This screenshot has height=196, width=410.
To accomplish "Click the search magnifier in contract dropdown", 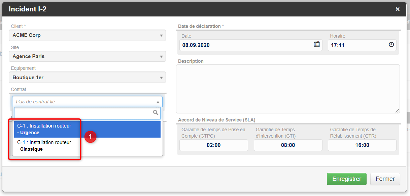I will click(x=156, y=113).
